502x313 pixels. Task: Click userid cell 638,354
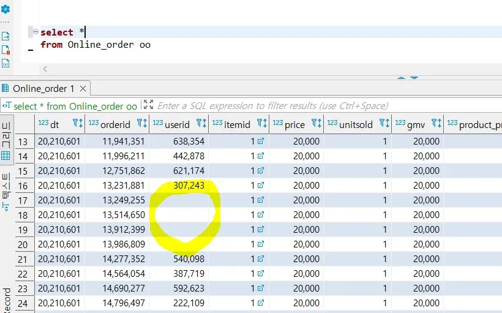tap(179, 141)
